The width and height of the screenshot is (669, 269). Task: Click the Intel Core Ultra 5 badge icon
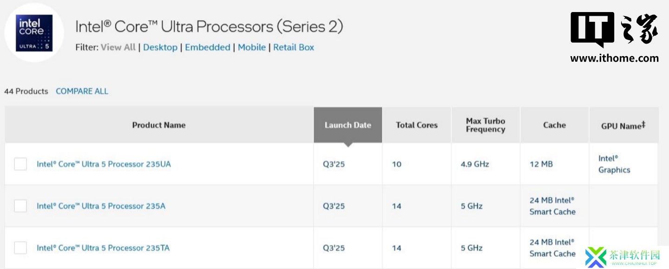(x=34, y=33)
